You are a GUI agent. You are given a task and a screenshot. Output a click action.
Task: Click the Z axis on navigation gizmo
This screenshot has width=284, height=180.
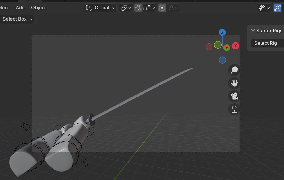pyautogui.click(x=222, y=32)
